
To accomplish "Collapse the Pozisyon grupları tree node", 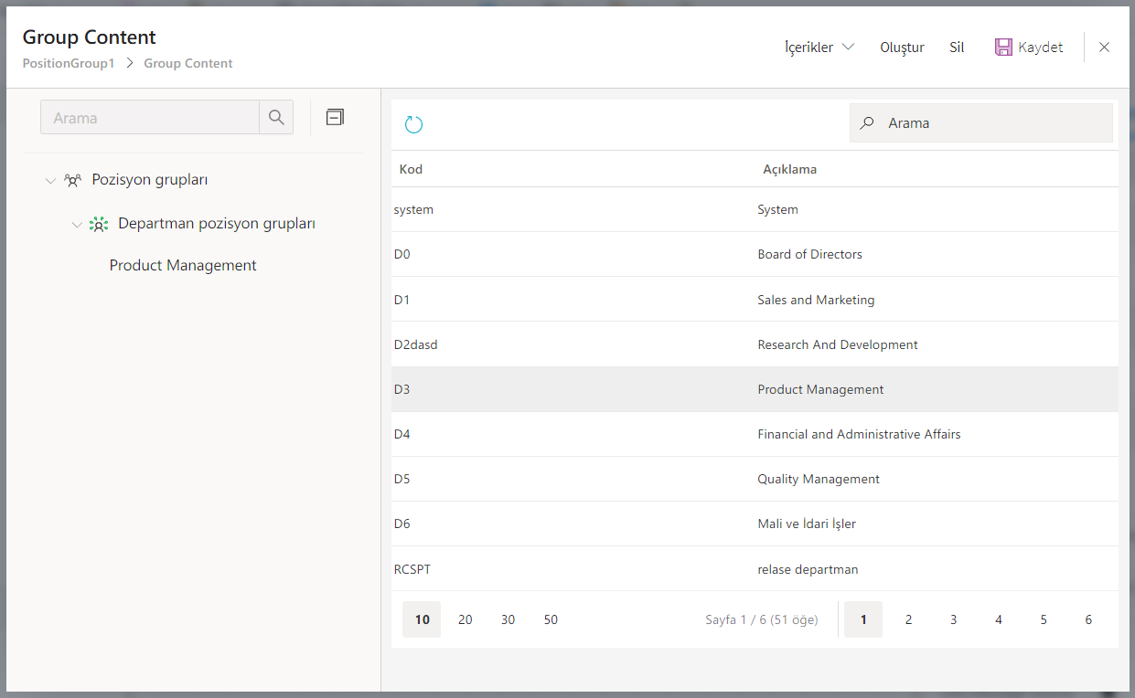I will tap(50, 181).
